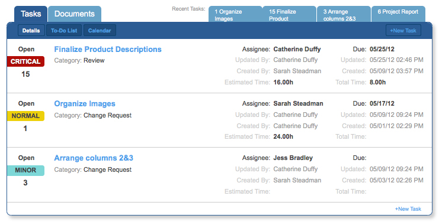Click created timestamp 05/01/12 02:29 PM
Image resolution: width=439 pixels, height=222 pixels.
[396, 126]
